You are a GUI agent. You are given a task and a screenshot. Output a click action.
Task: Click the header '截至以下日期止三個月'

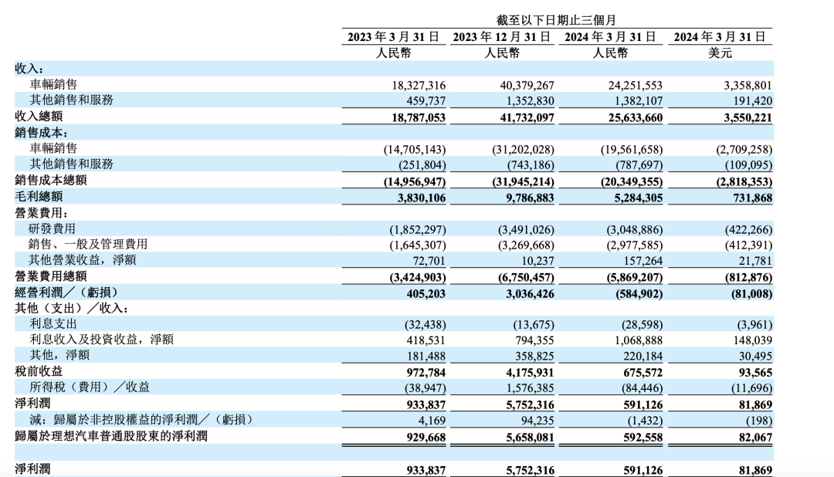coord(556,20)
